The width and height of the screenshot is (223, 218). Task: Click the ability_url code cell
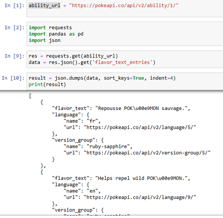point(125,8)
